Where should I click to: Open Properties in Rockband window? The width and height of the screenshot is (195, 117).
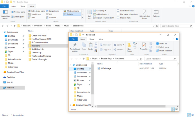coord(144,46)
